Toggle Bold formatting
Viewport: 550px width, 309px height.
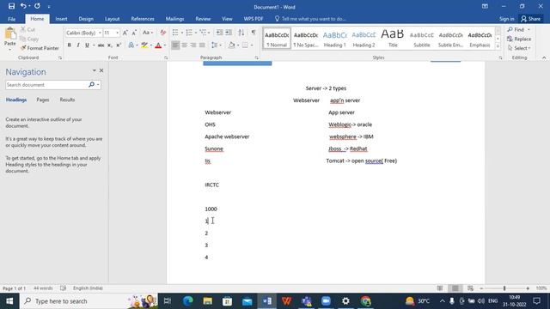click(x=69, y=45)
